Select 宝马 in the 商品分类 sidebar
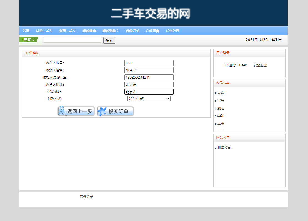Screen dimensions: 308x221 220,100
